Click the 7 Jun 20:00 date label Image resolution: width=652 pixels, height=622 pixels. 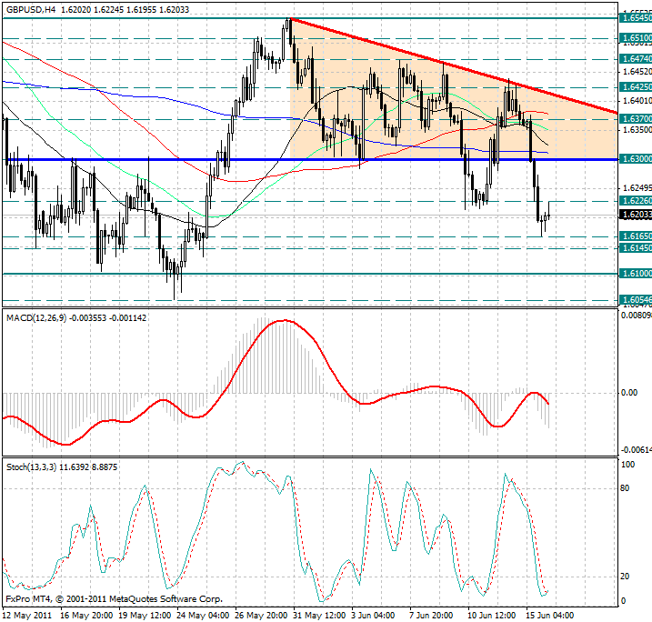point(431,615)
